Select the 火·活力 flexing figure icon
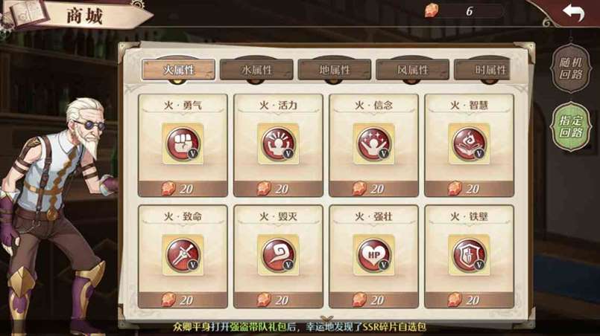Screen dimensions: 600x336 tap(278, 143)
